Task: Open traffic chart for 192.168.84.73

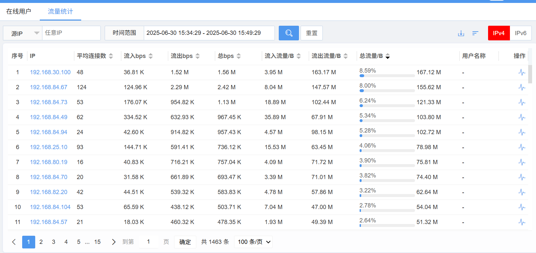Action: point(522,102)
